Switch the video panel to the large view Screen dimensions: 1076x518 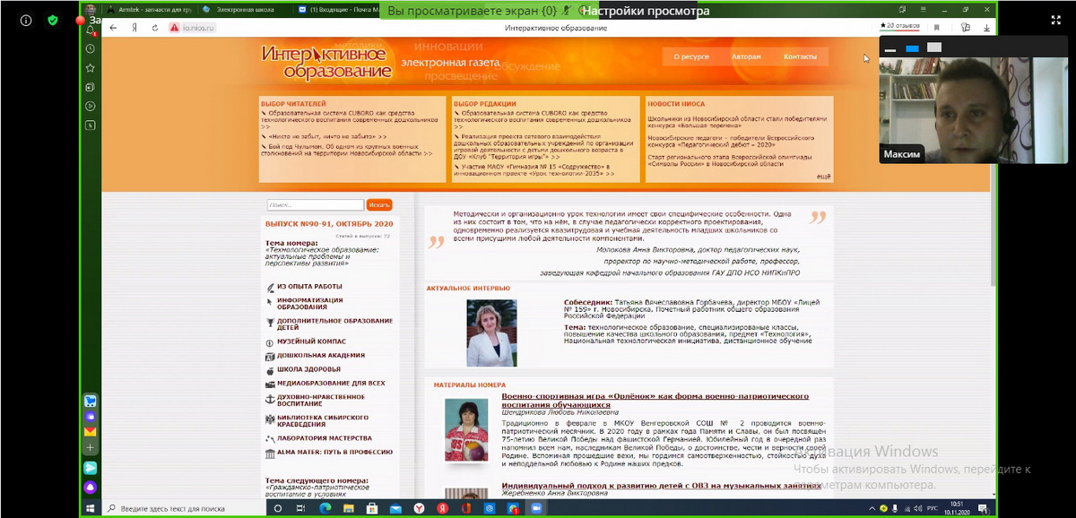click(933, 47)
